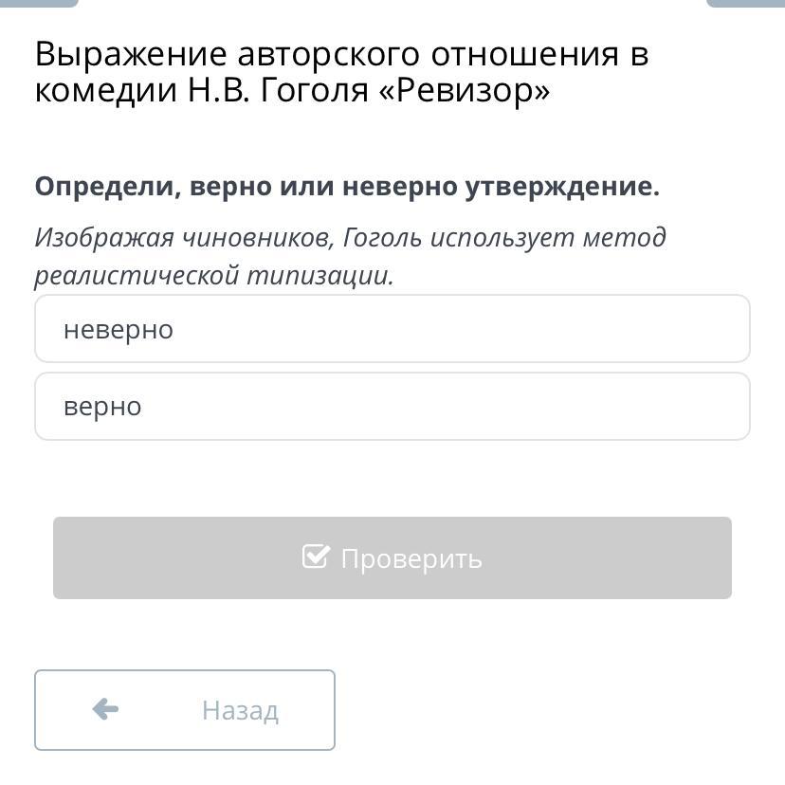Click the left arrow icon in the Назад button
This screenshot has width=785, height=785.
(105, 709)
